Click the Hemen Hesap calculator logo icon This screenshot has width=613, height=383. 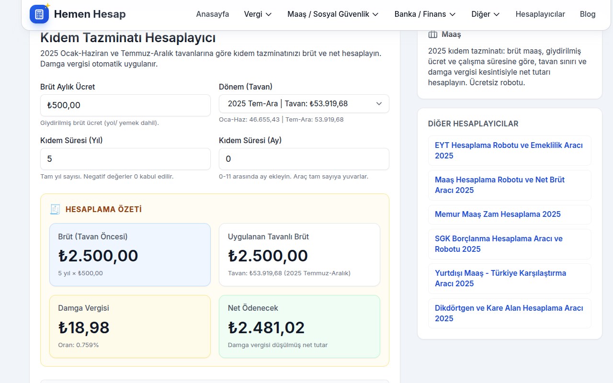click(x=39, y=14)
